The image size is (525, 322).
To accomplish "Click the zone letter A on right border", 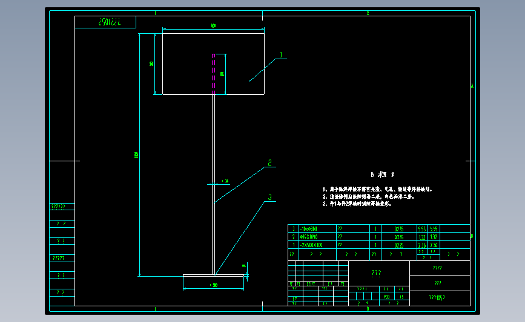I will 472,86.
